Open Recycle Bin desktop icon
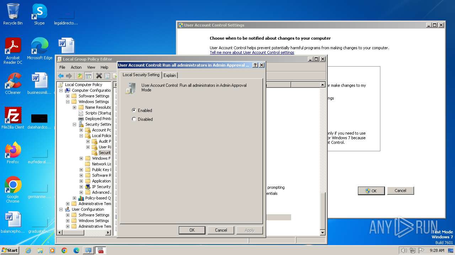455x255 pixels. click(13, 15)
